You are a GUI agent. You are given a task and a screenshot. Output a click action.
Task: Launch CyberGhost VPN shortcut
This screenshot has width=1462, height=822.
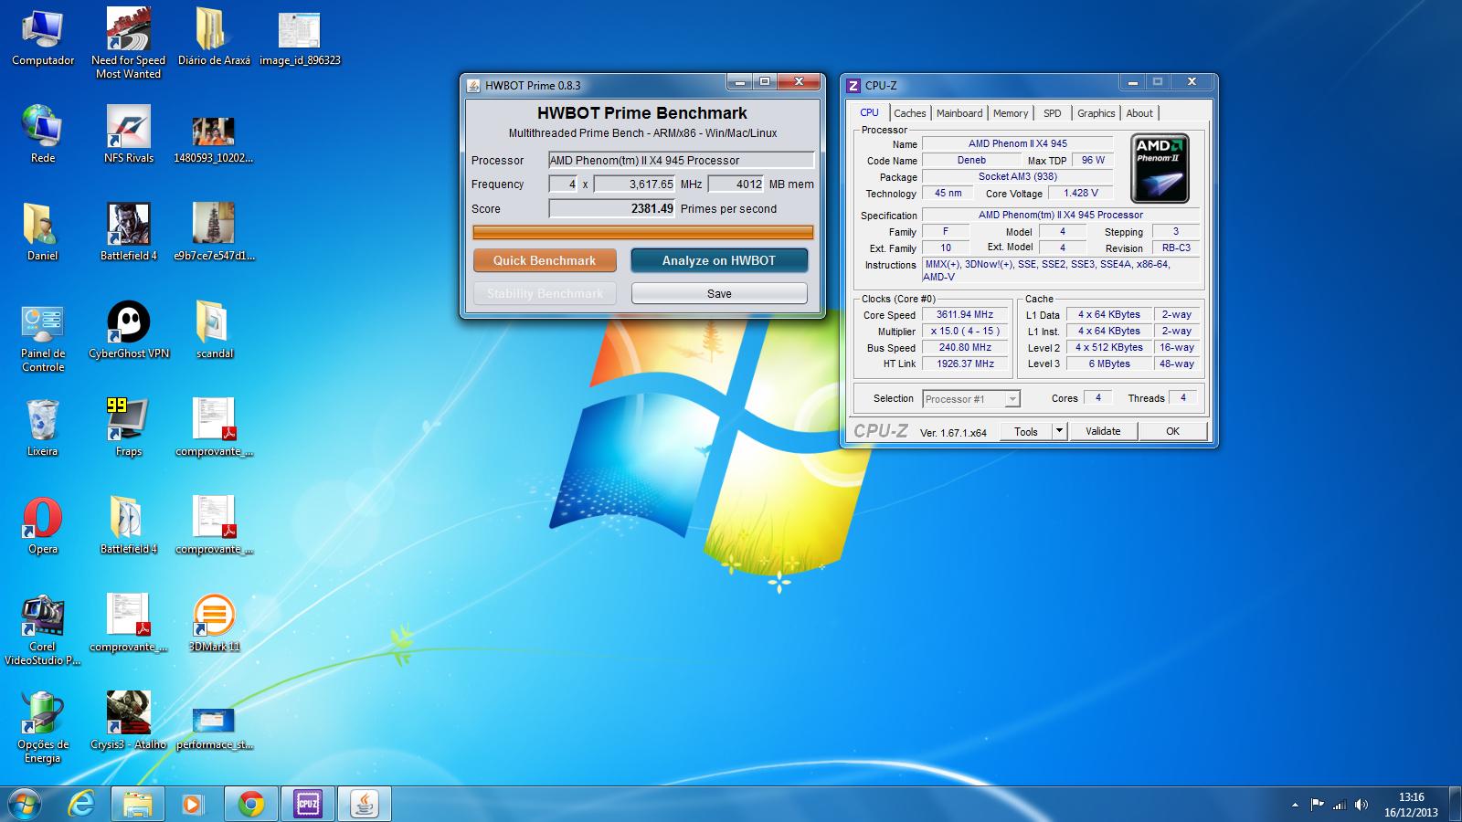coord(128,330)
